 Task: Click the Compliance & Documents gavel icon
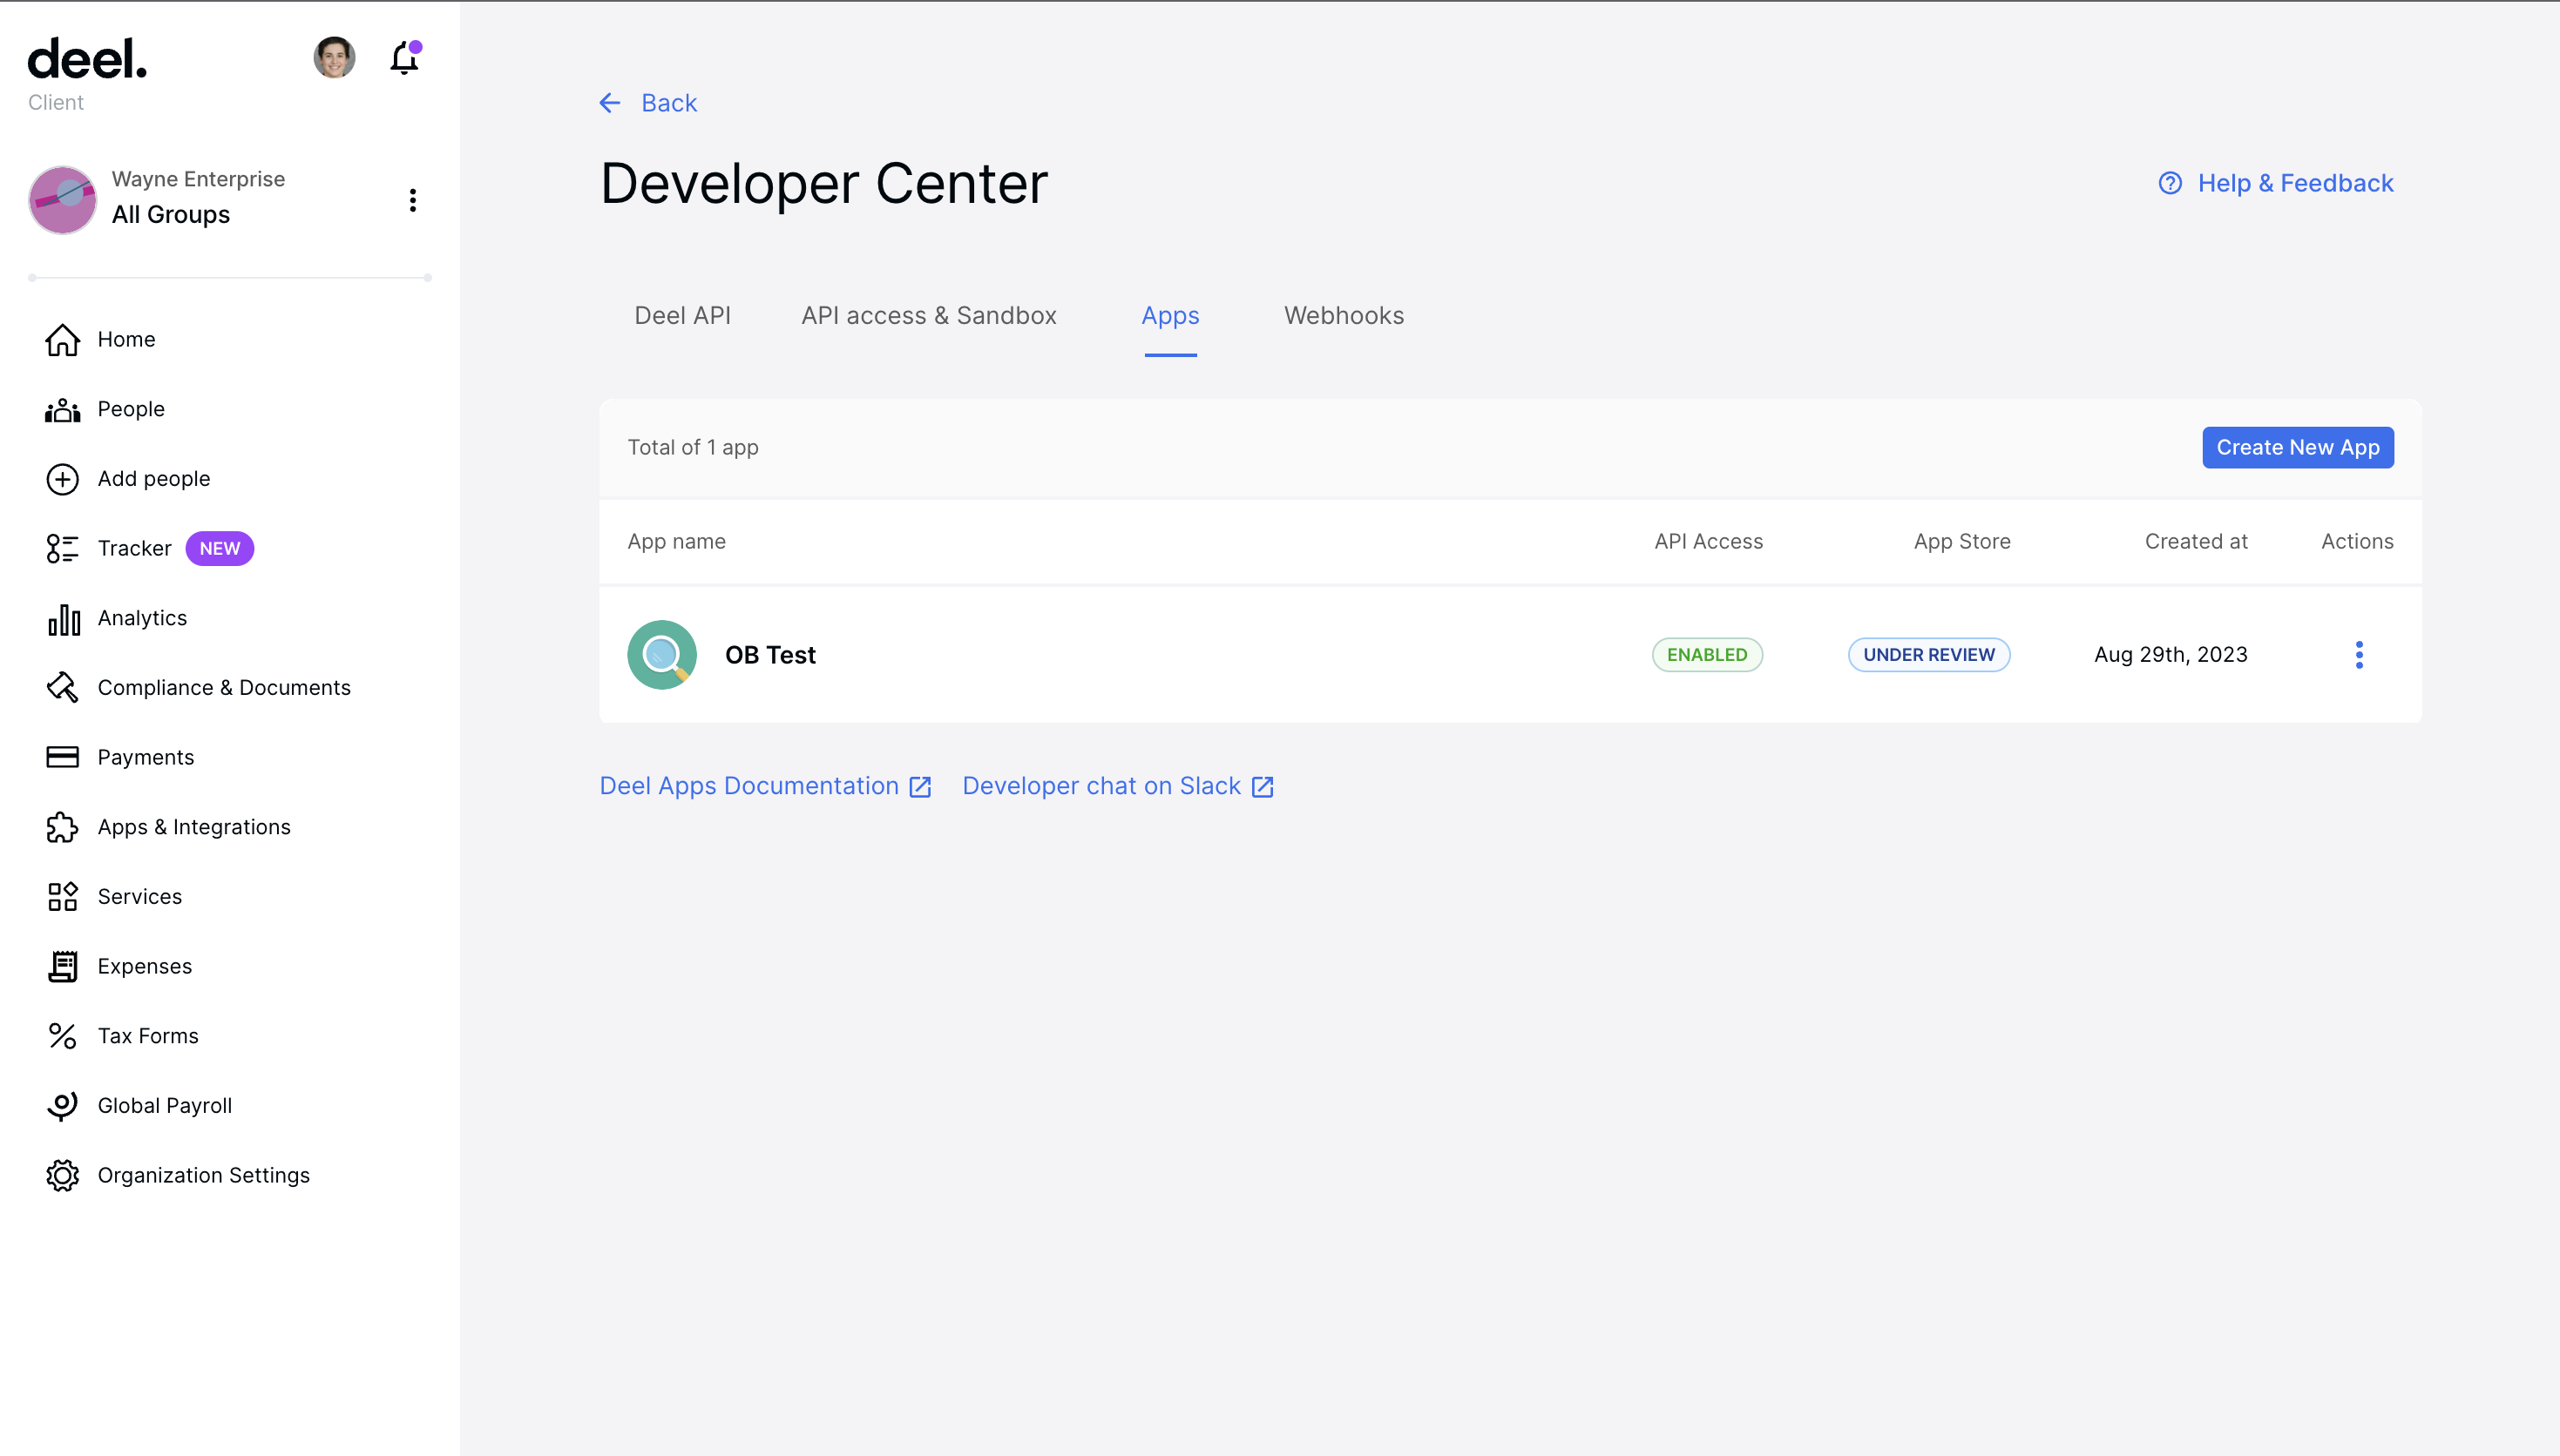point(62,688)
